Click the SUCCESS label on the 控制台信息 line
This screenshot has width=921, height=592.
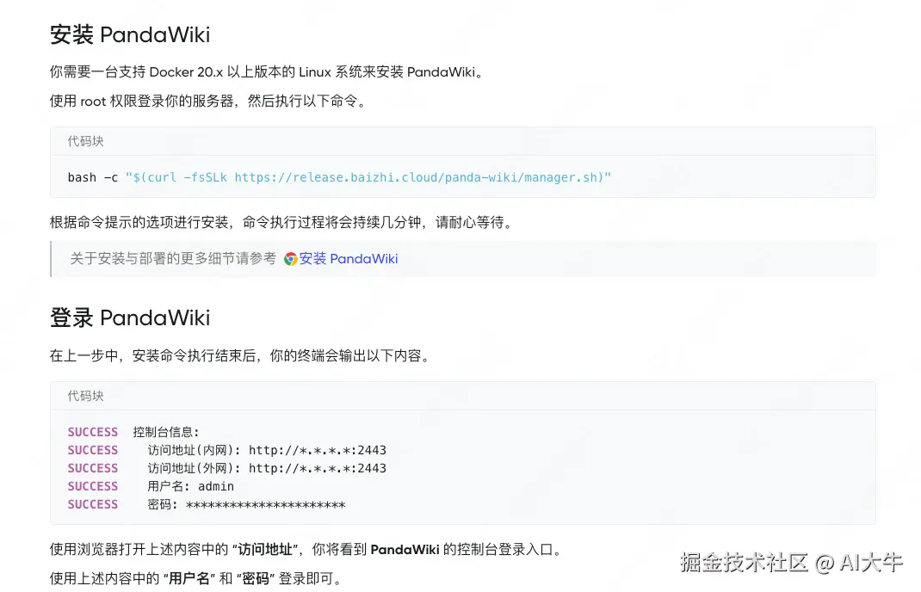[x=93, y=432]
